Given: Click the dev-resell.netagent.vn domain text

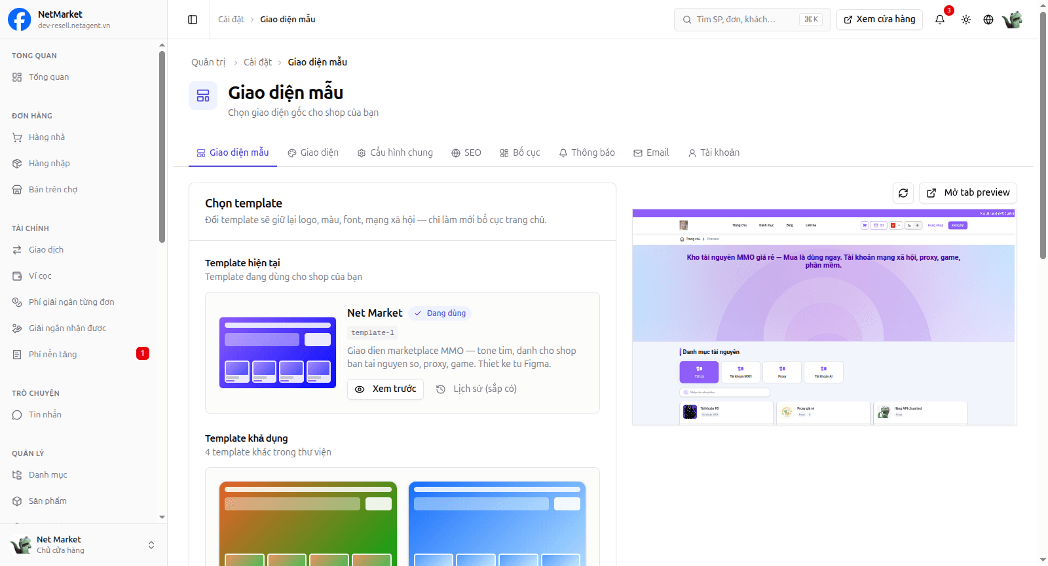Looking at the screenshot, I should [74, 26].
